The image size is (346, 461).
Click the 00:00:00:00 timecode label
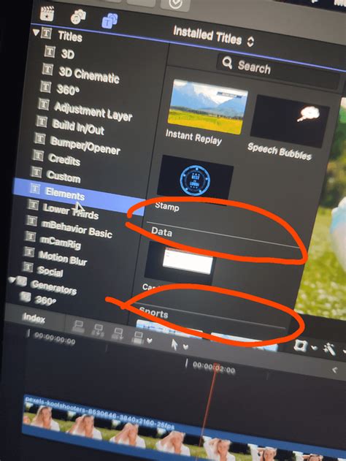pyautogui.click(x=55, y=338)
